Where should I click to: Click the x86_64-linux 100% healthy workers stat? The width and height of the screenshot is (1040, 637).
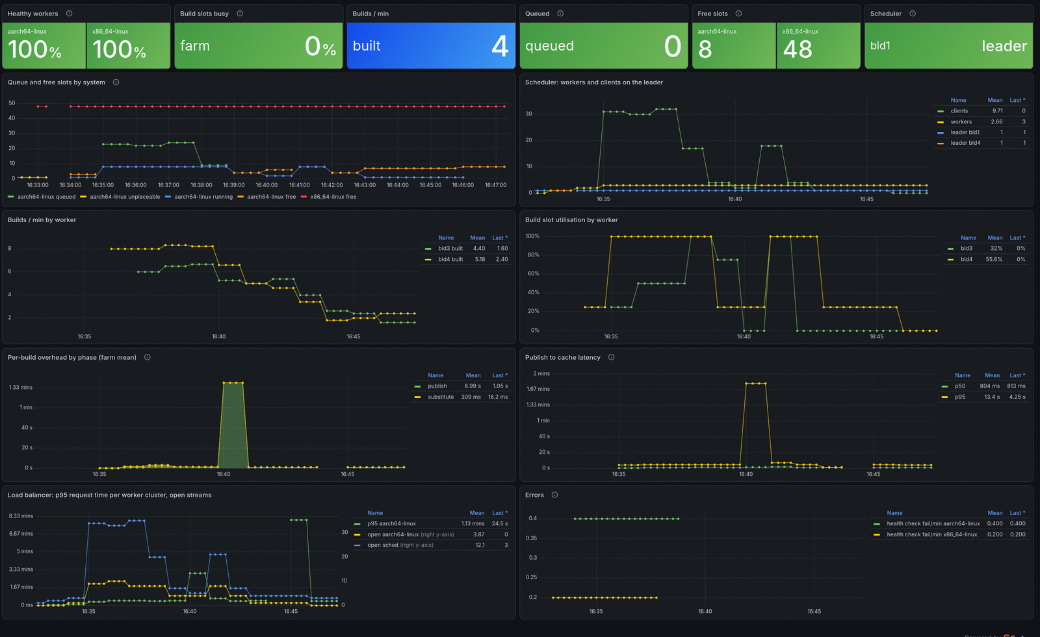tap(129, 45)
